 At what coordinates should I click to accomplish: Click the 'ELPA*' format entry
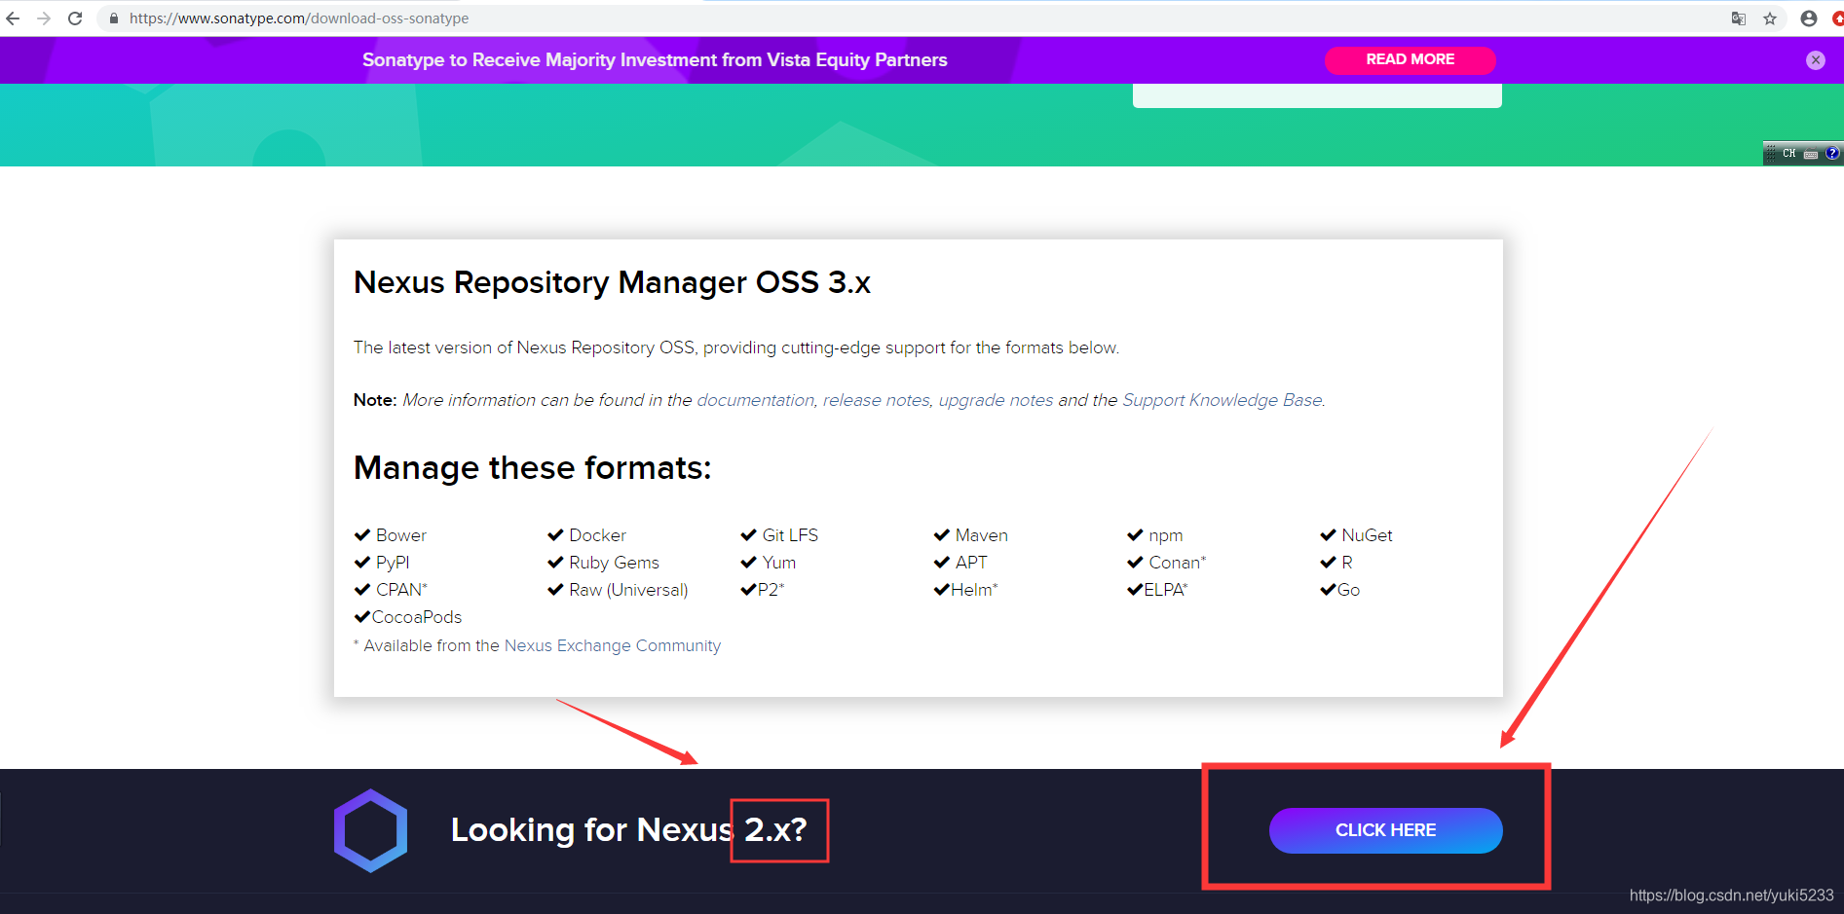[x=1166, y=590]
